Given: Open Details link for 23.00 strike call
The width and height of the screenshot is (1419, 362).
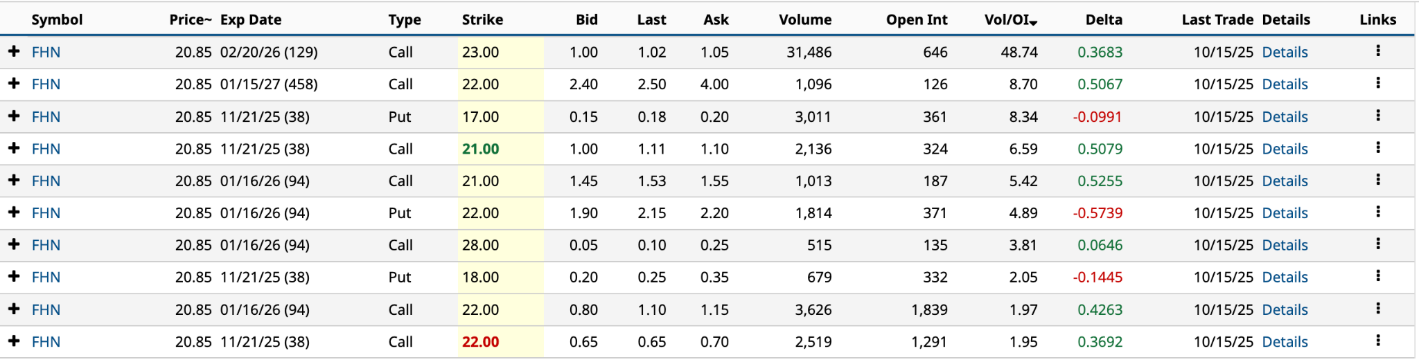Looking at the screenshot, I should (x=1285, y=53).
